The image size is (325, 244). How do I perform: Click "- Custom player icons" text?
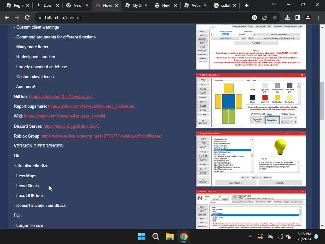tap(34, 77)
